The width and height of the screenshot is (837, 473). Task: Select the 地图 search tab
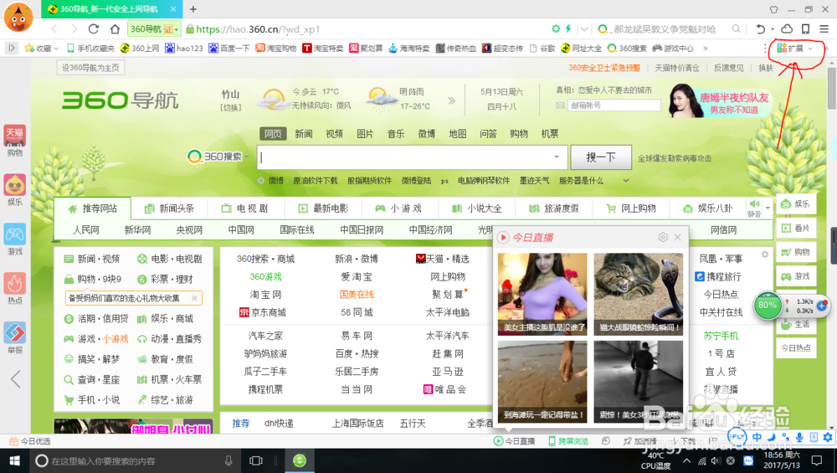[x=458, y=134]
